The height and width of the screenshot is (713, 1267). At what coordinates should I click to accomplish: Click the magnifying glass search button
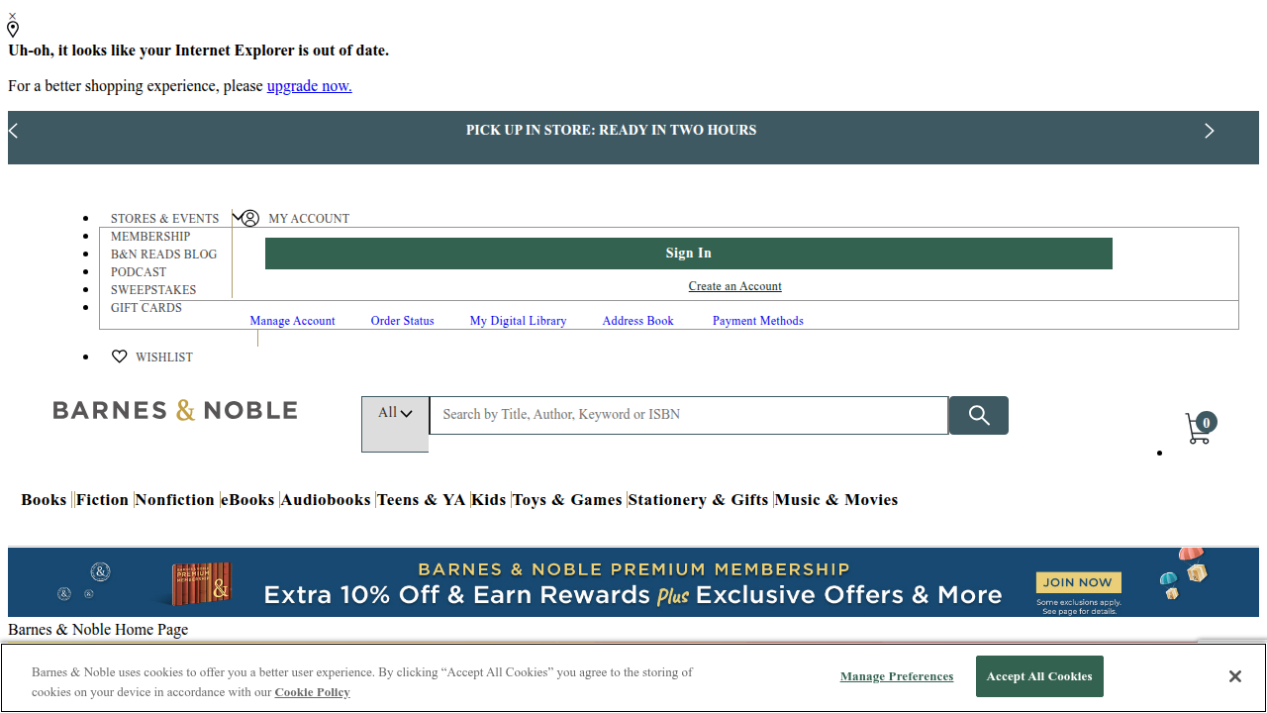point(979,415)
